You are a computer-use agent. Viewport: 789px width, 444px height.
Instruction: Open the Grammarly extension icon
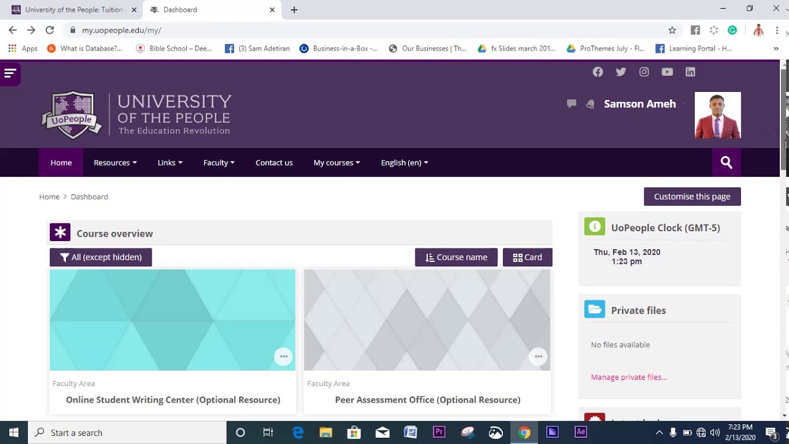(x=732, y=30)
